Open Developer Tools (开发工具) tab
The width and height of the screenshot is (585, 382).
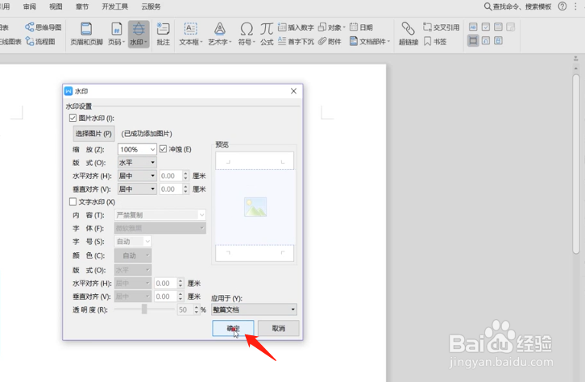(x=115, y=6)
